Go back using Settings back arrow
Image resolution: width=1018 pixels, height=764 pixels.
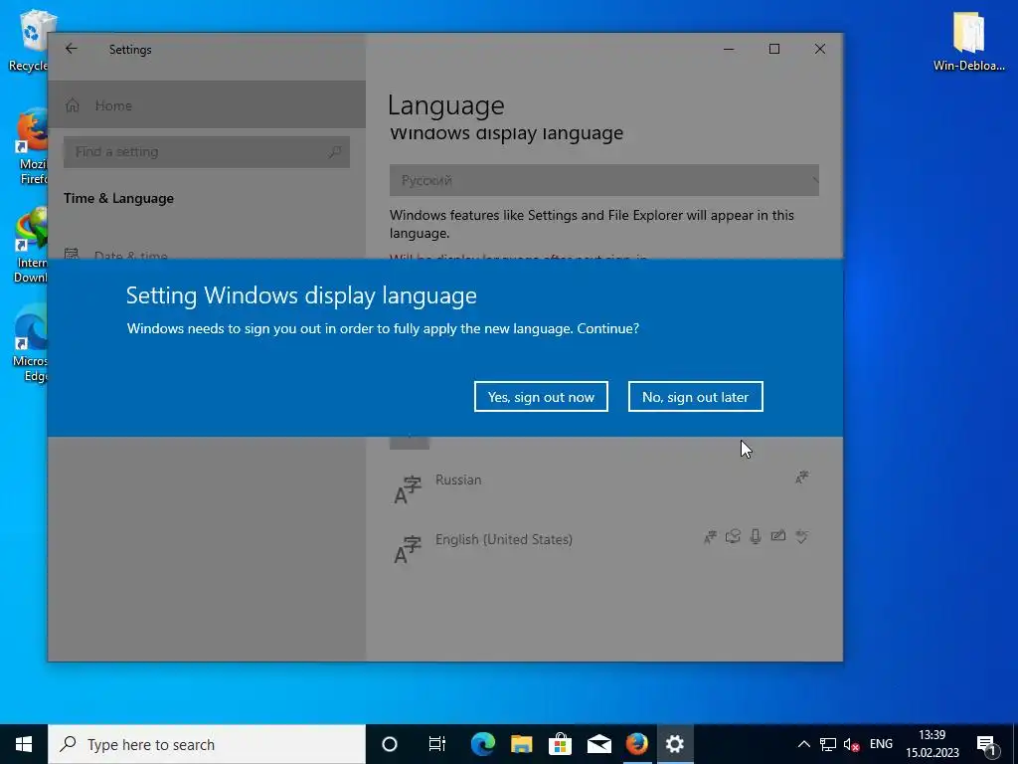tap(72, 49)
